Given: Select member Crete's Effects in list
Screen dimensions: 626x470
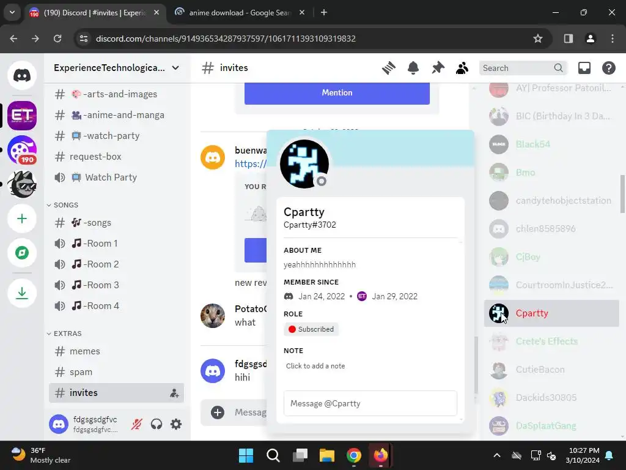Looking at the screenshot, I should click(x=551, y=341).
